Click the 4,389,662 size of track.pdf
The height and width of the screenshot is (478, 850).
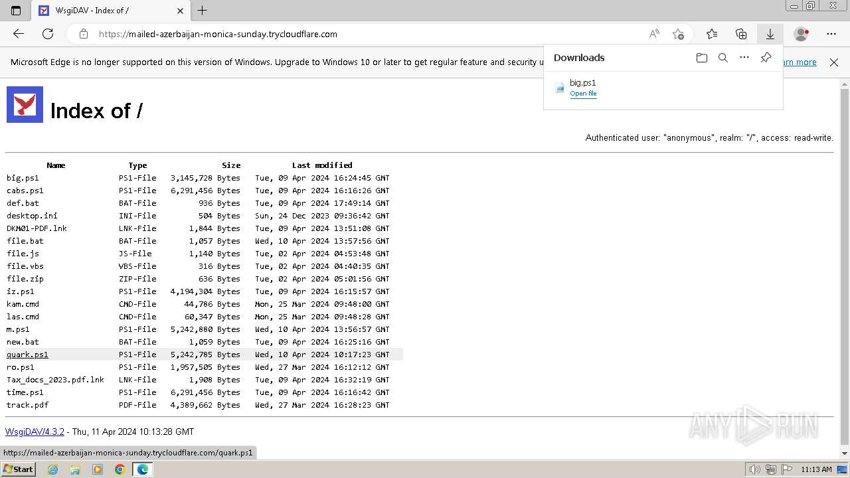(192, 405)
